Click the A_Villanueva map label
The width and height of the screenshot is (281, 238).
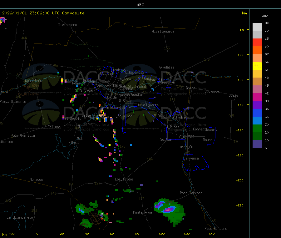click(x=163, y=31)
